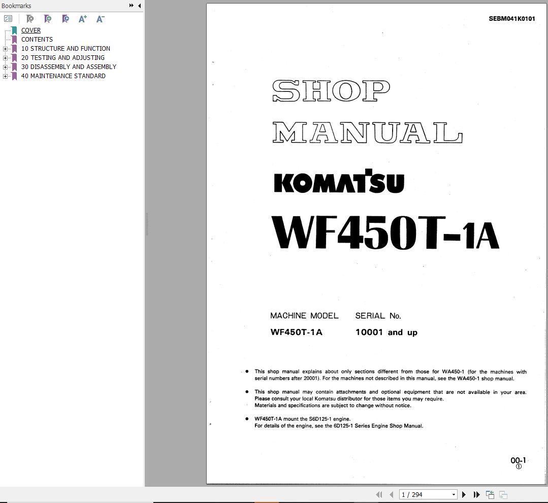Expand the 30 DISASSEMBLY AND ASSEMBLY bookmark

(x=5, y=66)
